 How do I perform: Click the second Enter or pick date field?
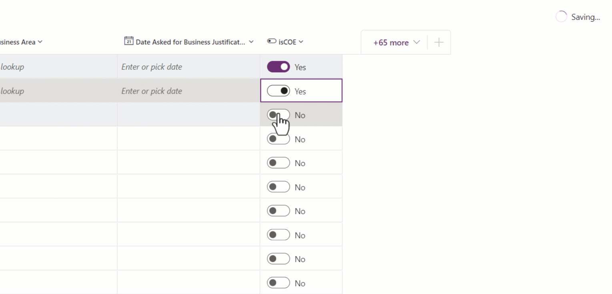[152, 90]
